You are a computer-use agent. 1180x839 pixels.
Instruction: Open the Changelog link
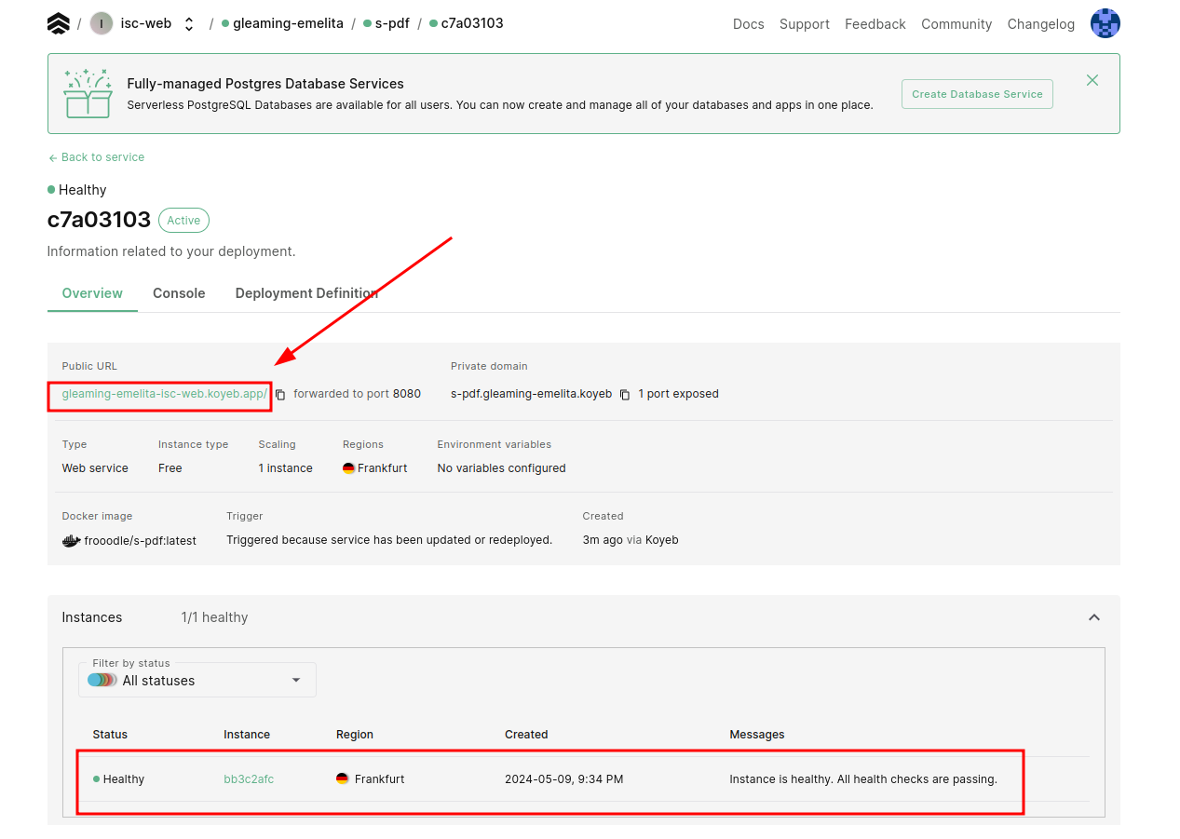1041,24
